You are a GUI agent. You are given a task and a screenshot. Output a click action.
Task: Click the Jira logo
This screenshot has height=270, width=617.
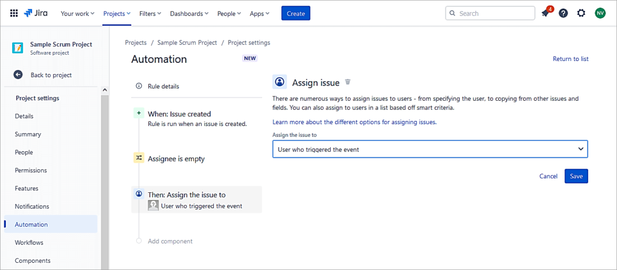coord(36,13)
